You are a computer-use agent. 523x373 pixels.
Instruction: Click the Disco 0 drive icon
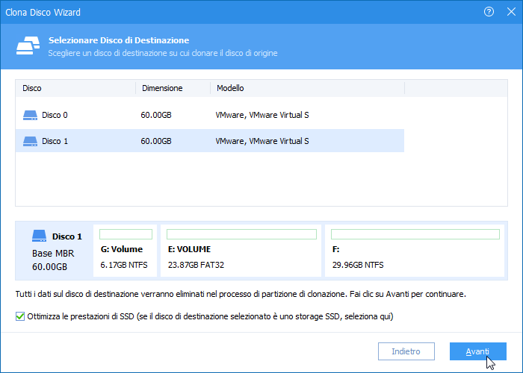(x=30, y=116)
